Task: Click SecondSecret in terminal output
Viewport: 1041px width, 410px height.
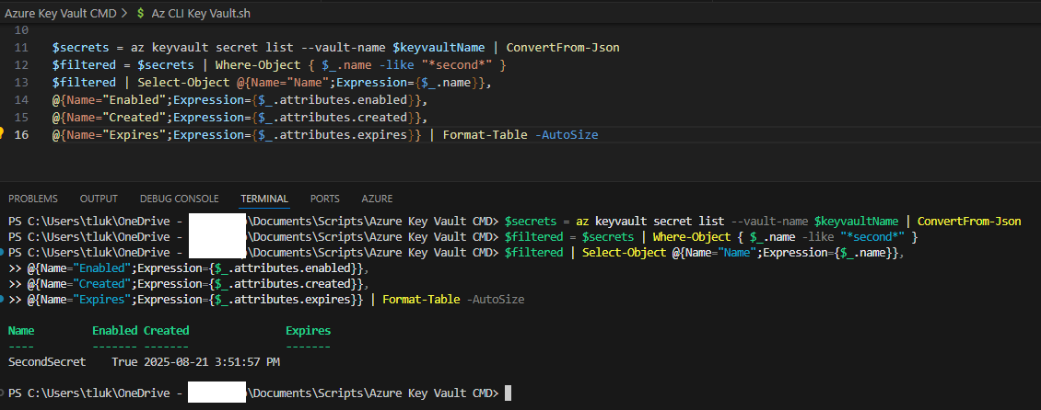Action: pos(47,362)
